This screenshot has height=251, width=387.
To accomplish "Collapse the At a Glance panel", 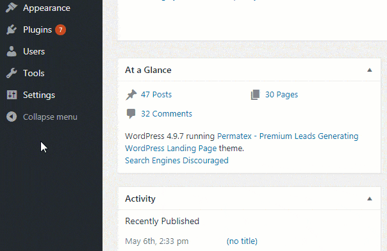I will 370,70.
